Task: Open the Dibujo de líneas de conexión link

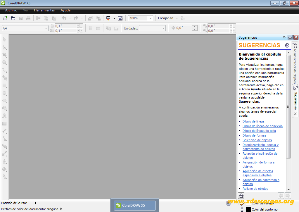Action: pyautogui.click(x=262, y=126)
